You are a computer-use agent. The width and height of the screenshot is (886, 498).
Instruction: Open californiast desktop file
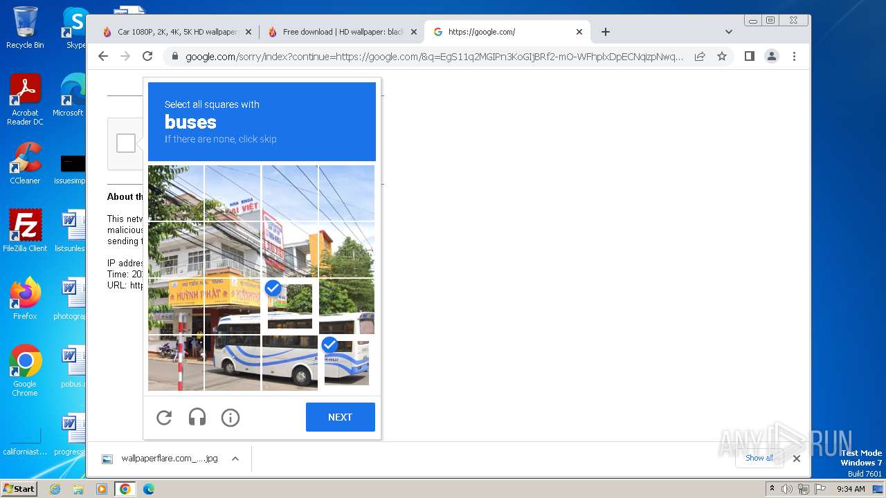[25, 441]
